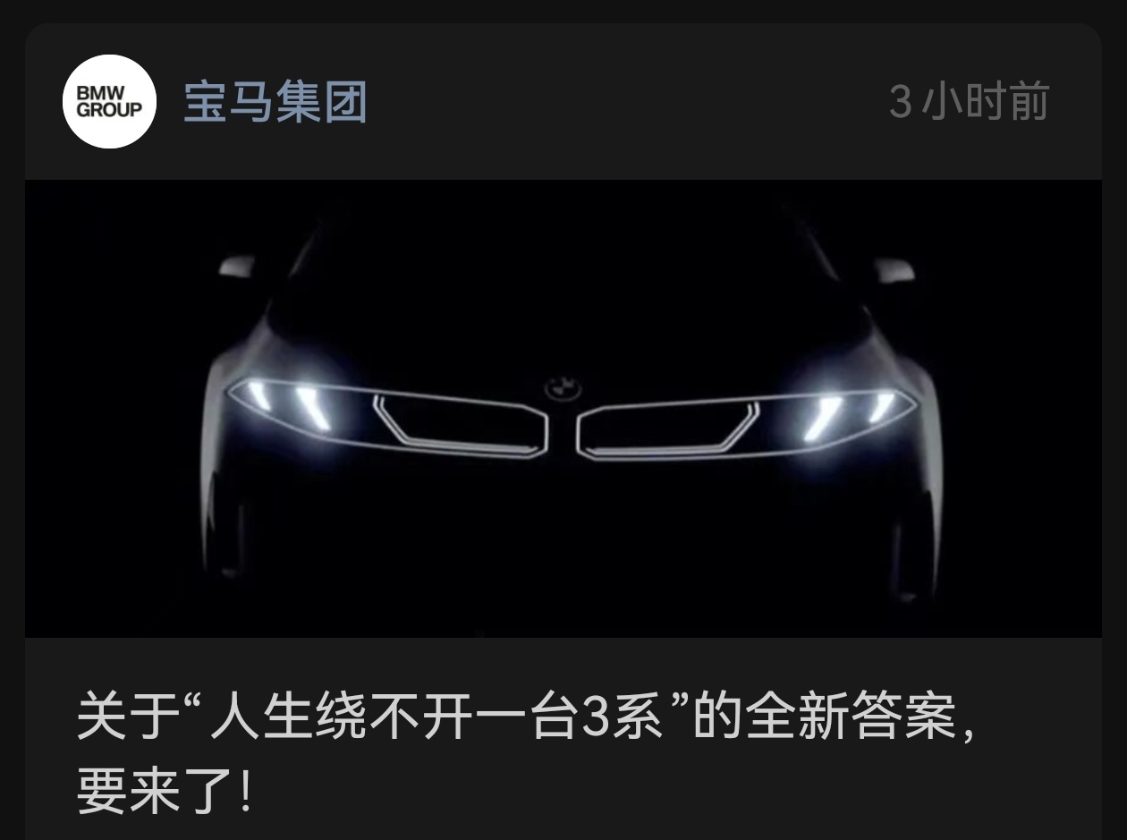Select the 要来了! text line
The width and height of the screenshot is (1127, 840).
click(x=164, y=790)
